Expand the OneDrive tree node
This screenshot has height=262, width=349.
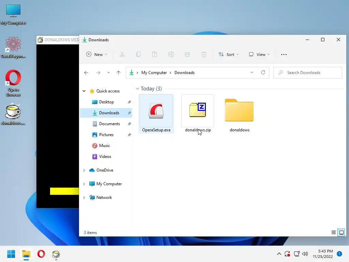84,170
